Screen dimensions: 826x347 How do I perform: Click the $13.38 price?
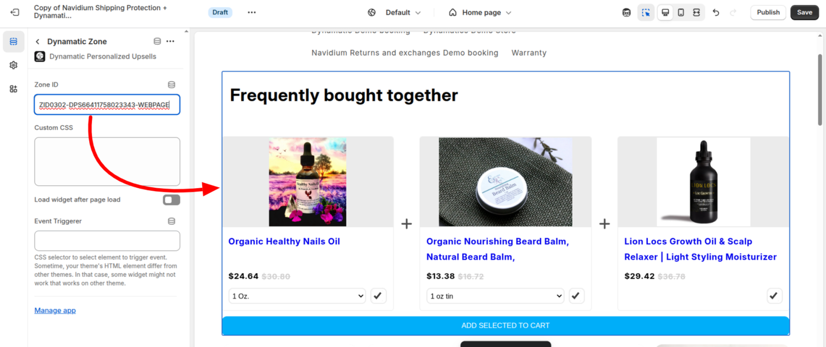point(441,276)
